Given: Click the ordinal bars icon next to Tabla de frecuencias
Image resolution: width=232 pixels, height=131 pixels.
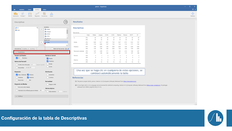Looking at the screenshot, I should click(x=68, y=49).
